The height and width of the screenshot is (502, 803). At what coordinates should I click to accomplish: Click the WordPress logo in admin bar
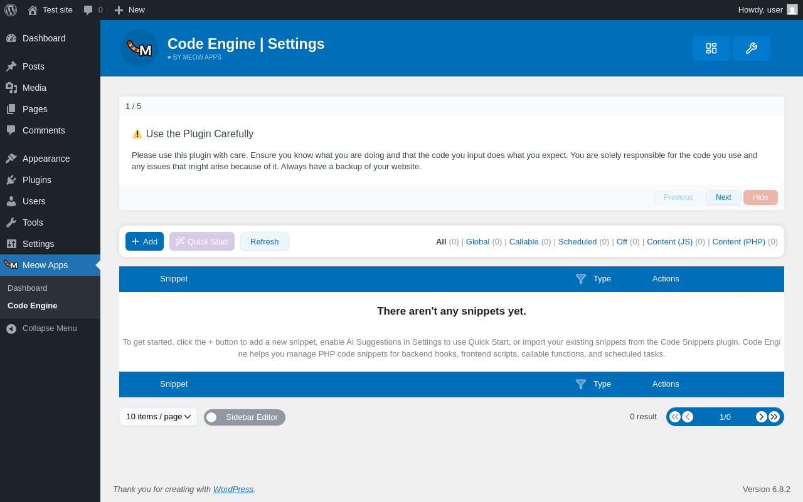[x=11, y=10]
